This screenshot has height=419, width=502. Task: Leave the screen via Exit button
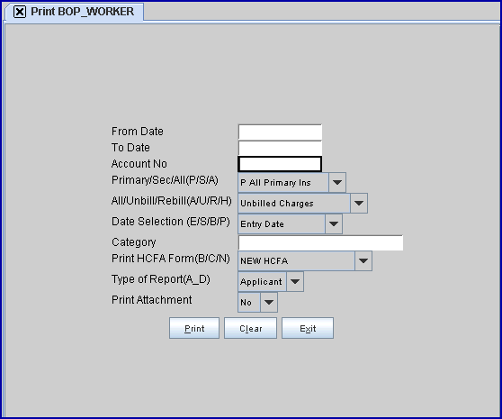pos(308,328)
